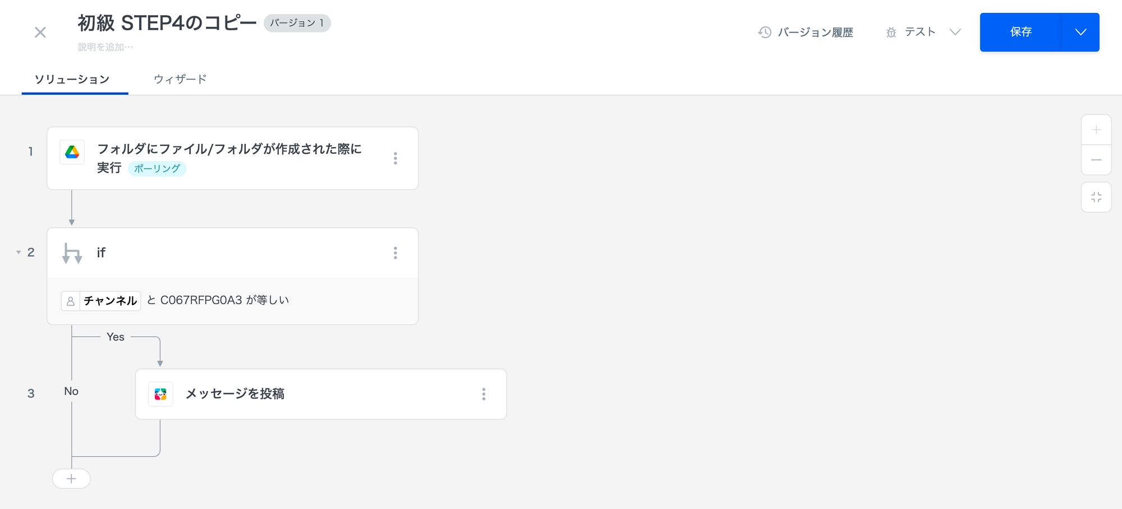1122x509 pixels.
Task: Click fit-to-screen canvas icon
Action: [x=1096, y=197]
